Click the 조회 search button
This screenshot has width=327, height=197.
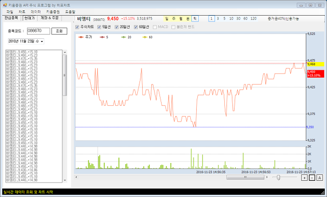click(x=59, y=31)
